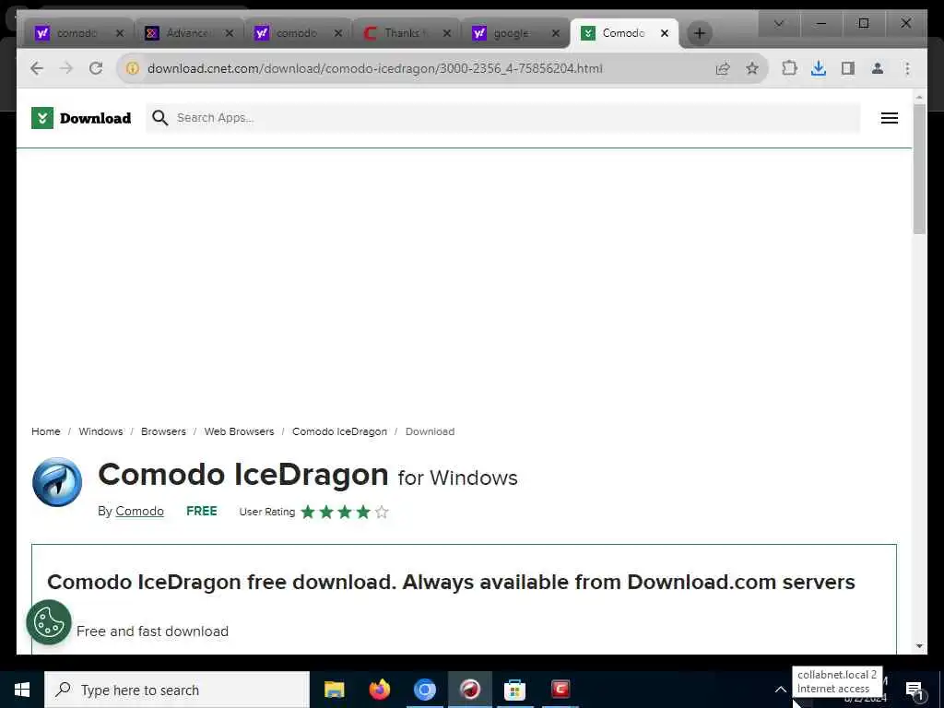Click the Home breadcrumb link
Screen dimensions: 944x708
click(46, 431)
